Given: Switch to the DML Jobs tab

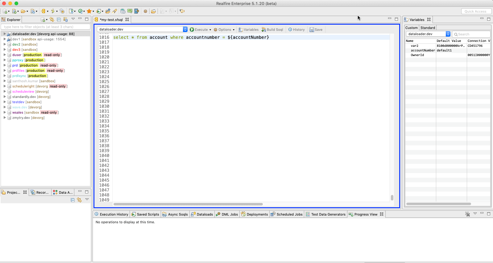Looking at the screenshot, I should (x=227, y=214).
